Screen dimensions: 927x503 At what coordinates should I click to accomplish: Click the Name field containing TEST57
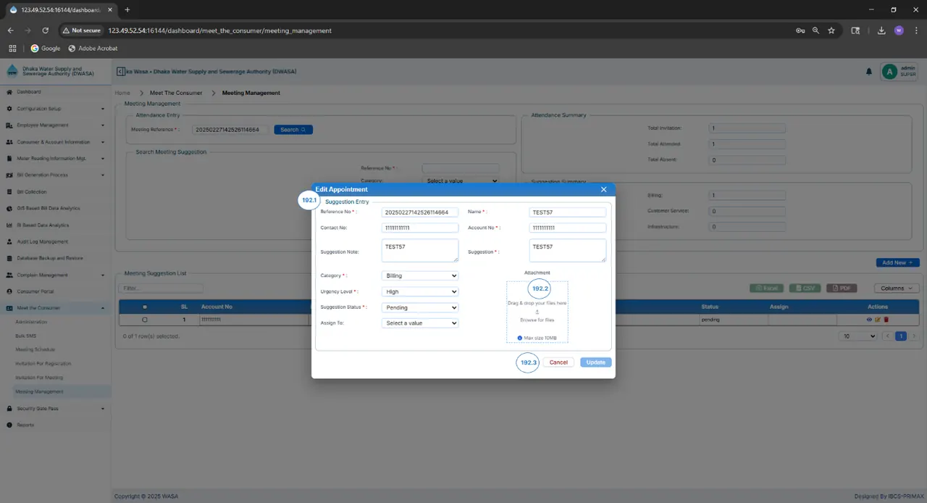click(x=568, y=212)
